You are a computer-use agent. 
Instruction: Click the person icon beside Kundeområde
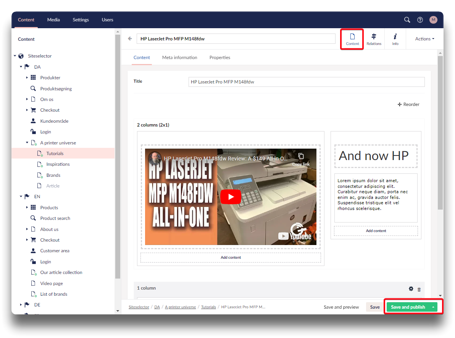pos(33,121)
